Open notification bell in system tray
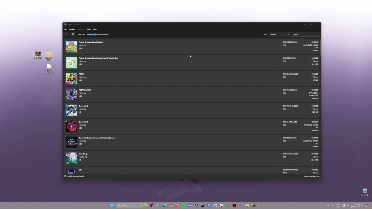The image size is (372, 209). pyautogui.click(x=362, y=206)
